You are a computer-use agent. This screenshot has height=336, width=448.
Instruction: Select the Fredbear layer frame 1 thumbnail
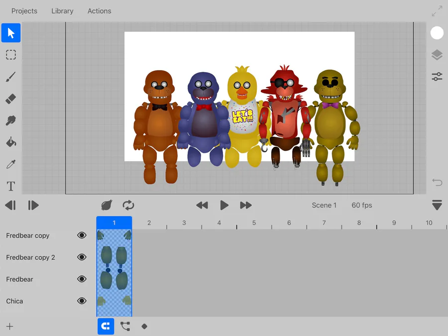coord(114,279)
